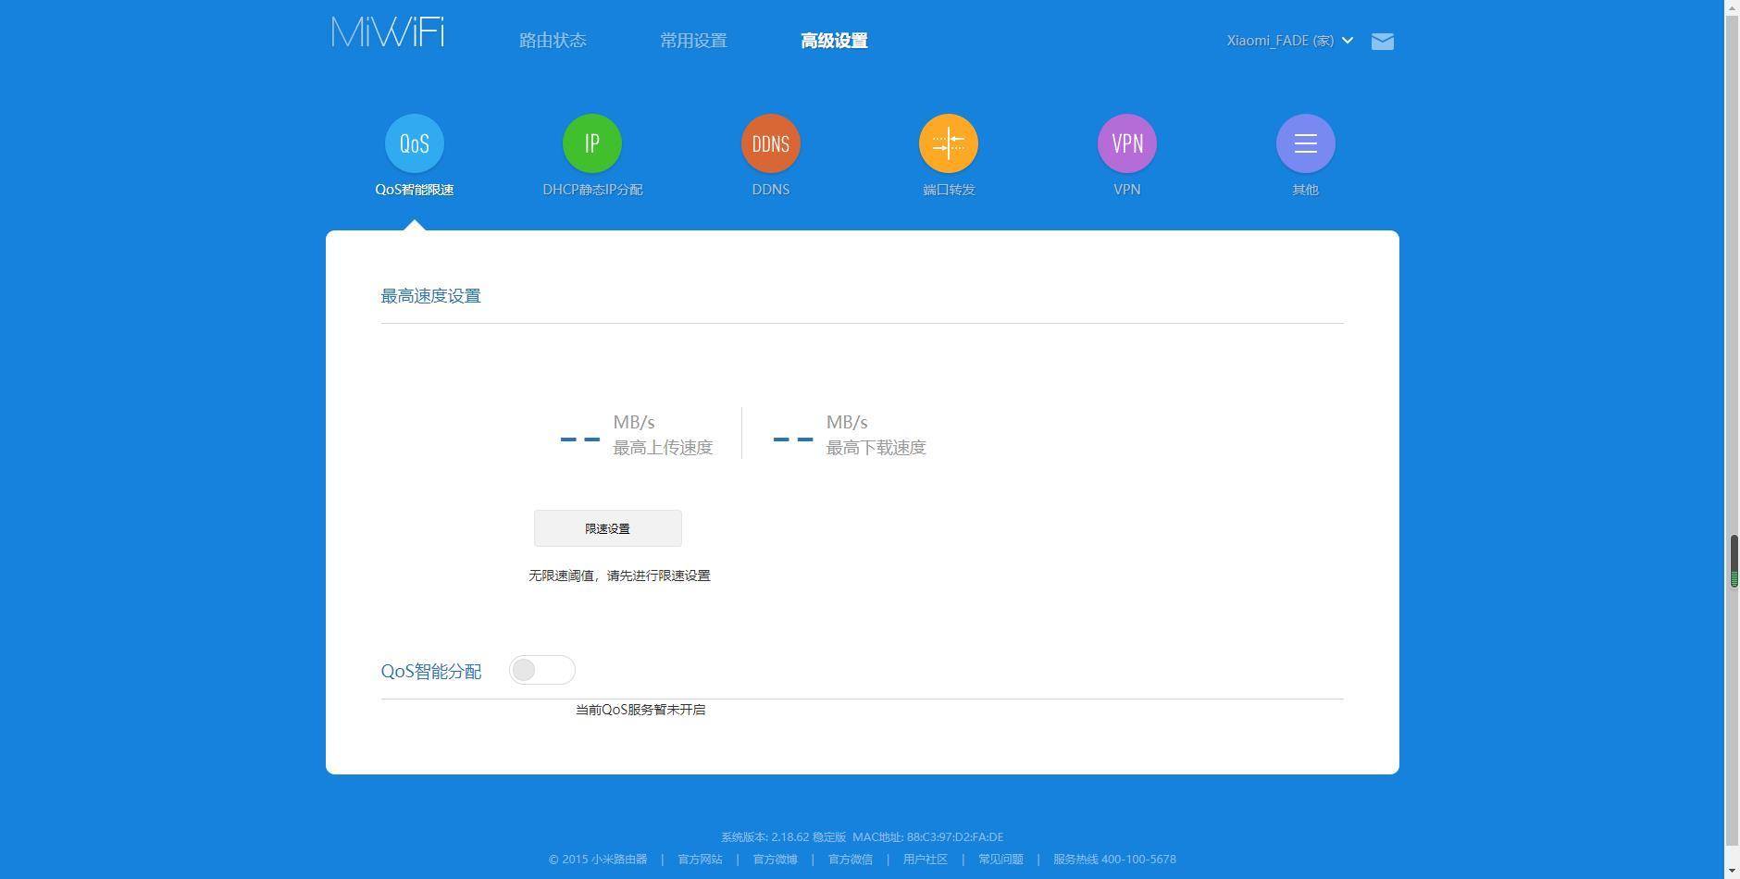Open the 常见问题 FAQ link
The width and height of the screenshot is (1740, 879).
[x=1000, y=859]
